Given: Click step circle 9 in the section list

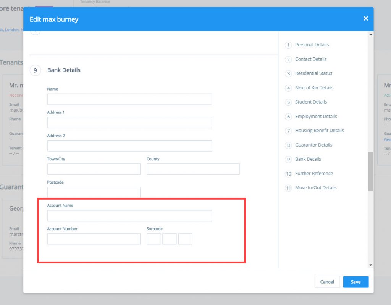Looking at the screenshot, I should pyautogui.click(x=288, y=159).
